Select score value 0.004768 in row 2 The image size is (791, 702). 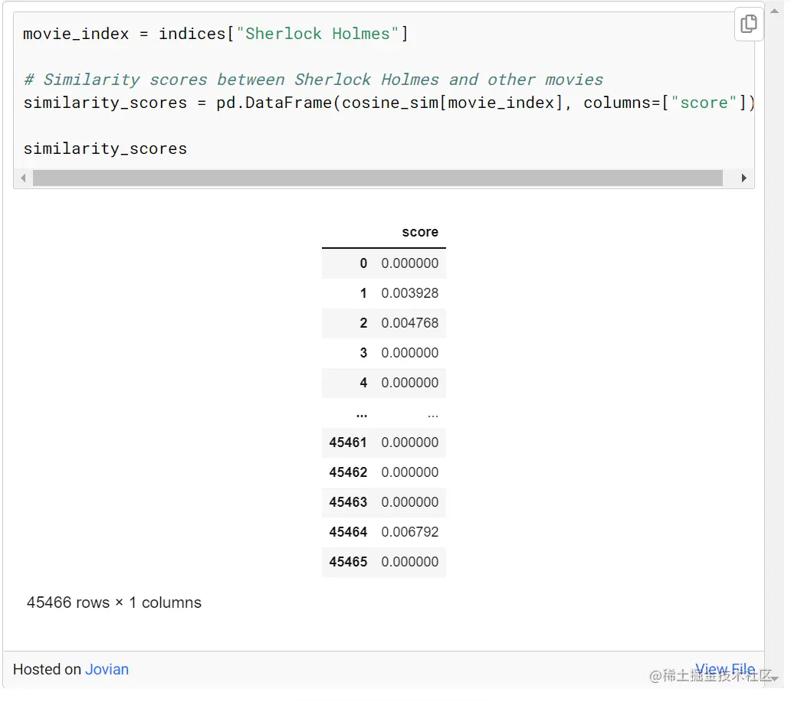point(409,322)
